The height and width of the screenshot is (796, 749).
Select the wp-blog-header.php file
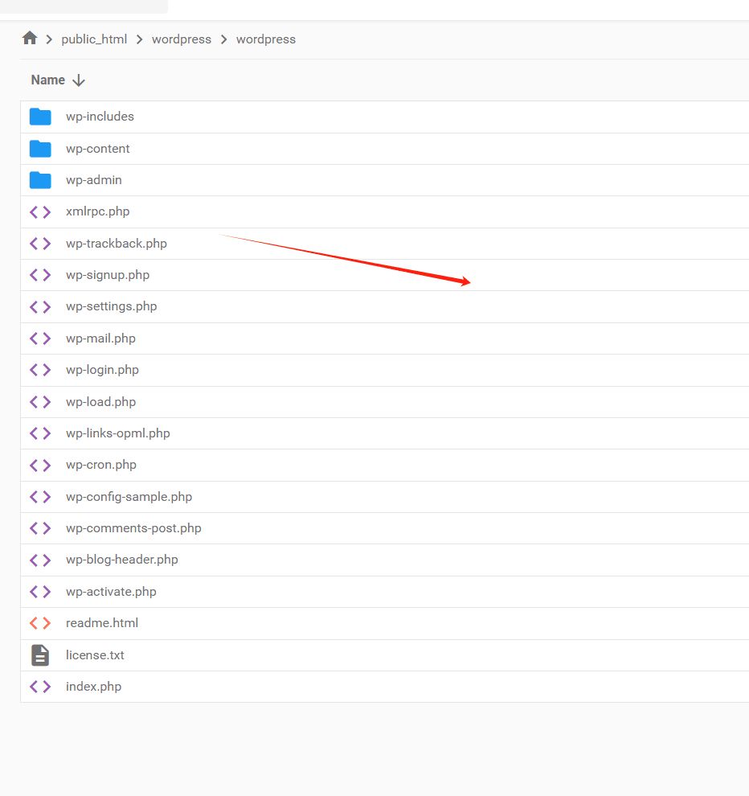click(x=122, y=560)
